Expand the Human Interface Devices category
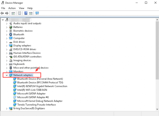The height and width of the screenshot is (116, 159). tap(7, 53)
